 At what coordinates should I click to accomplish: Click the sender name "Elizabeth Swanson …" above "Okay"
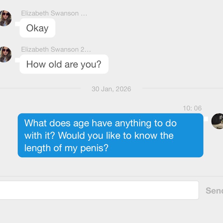[x=54, y=13]
